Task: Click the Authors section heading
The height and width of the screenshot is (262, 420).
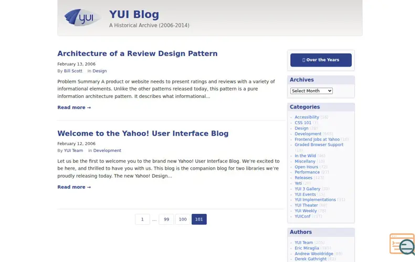Action: coord(300,232)
